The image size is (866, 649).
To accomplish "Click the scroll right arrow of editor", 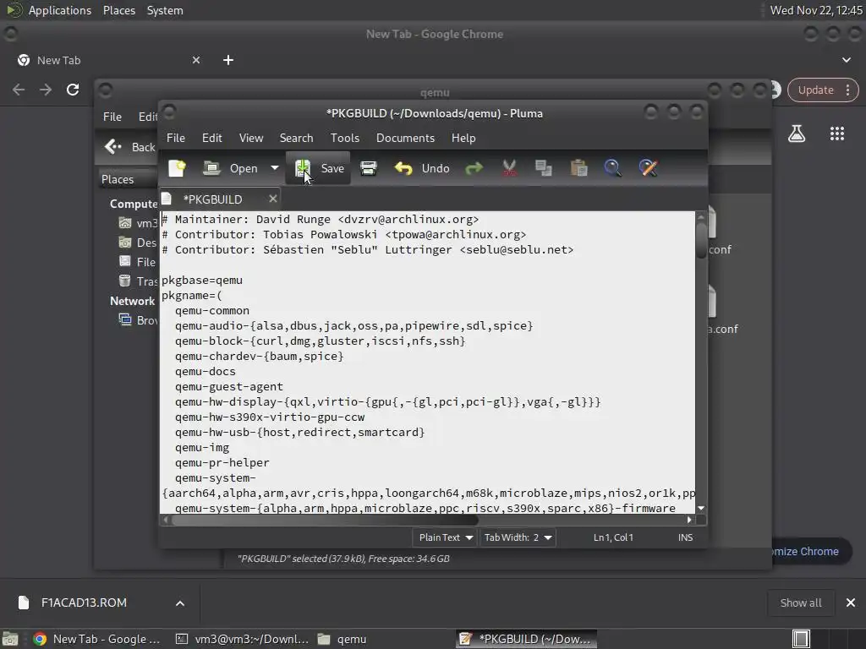I will (x=688, y=520).
